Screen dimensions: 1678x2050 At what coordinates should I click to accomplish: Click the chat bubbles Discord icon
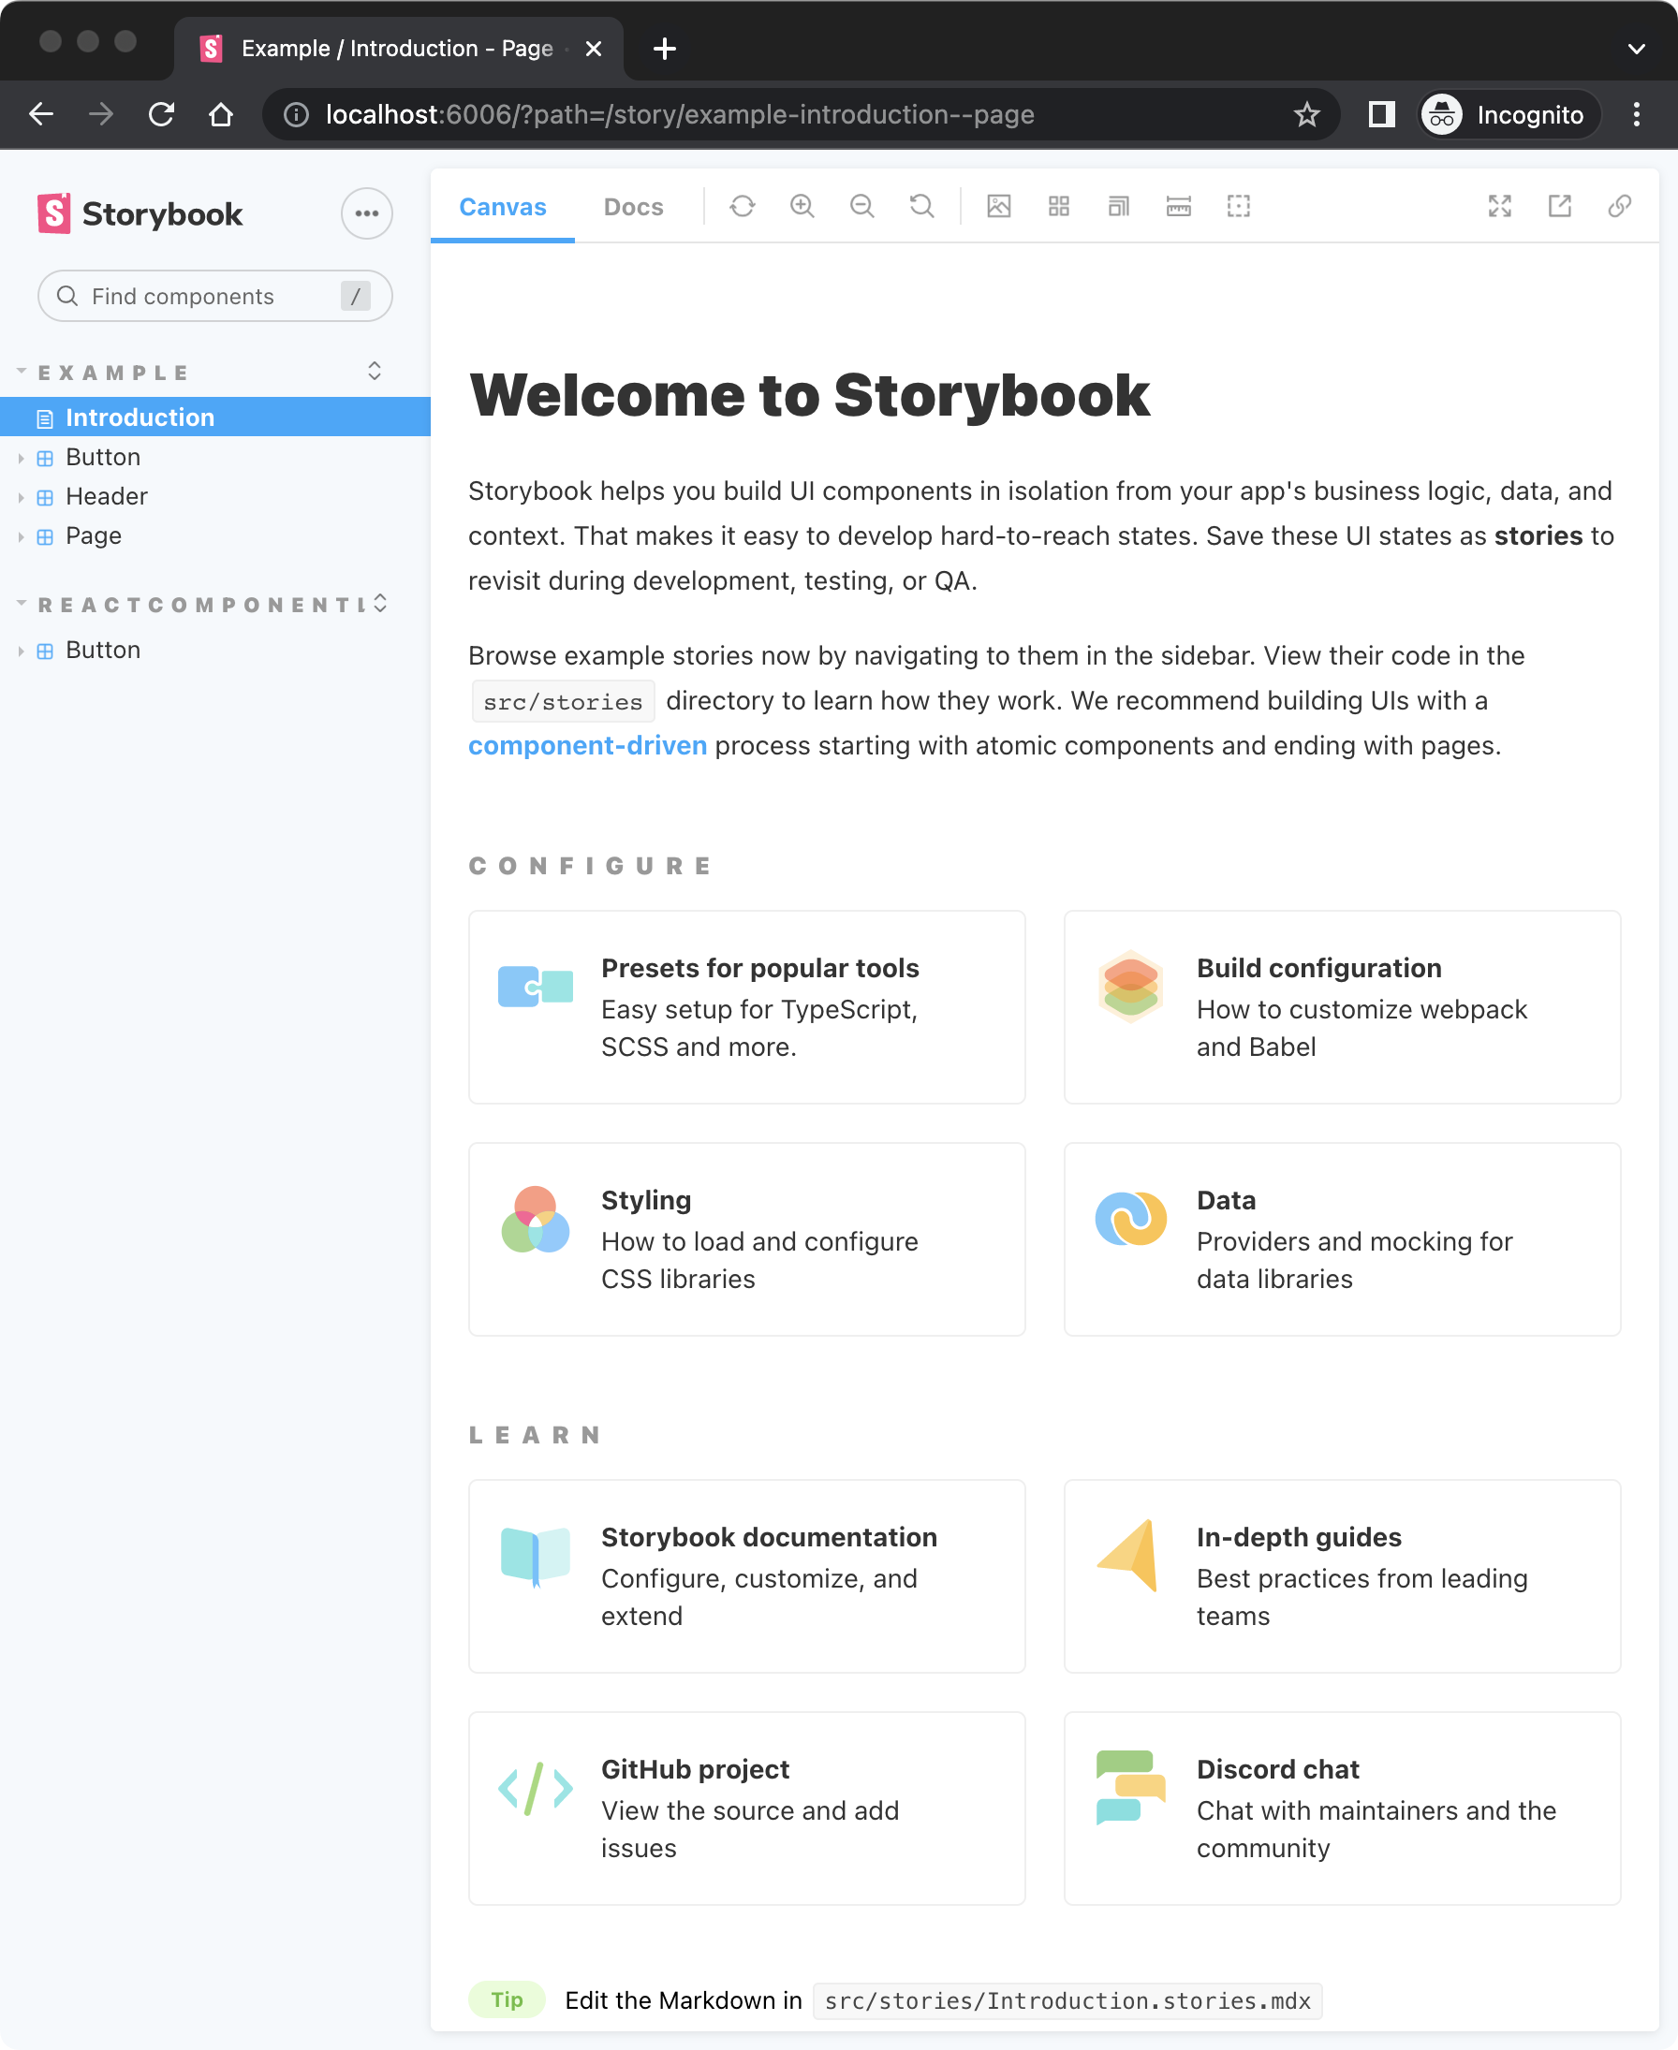click(1130, 1786)
